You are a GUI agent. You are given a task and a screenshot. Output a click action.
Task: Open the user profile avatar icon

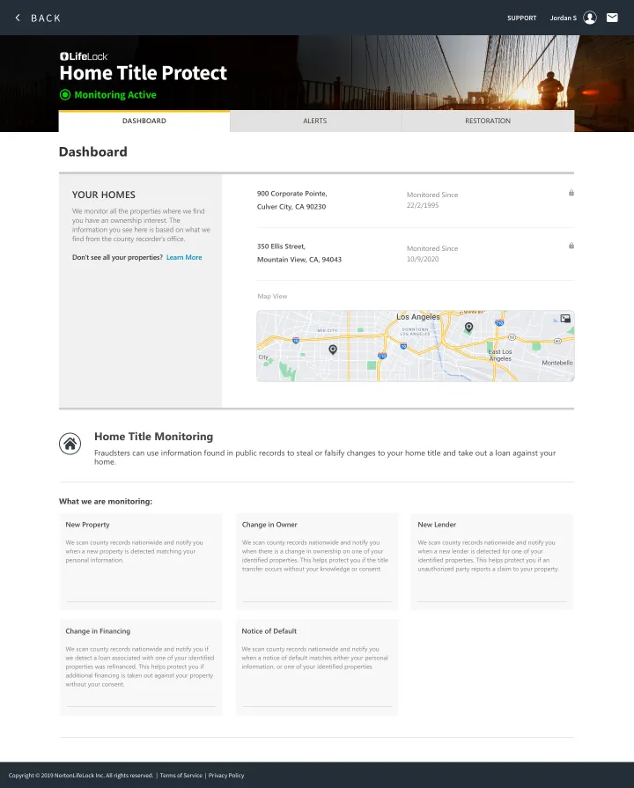pos(590,18)
